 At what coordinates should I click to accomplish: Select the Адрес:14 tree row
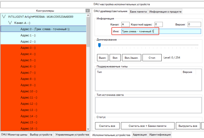pos(43,116)
